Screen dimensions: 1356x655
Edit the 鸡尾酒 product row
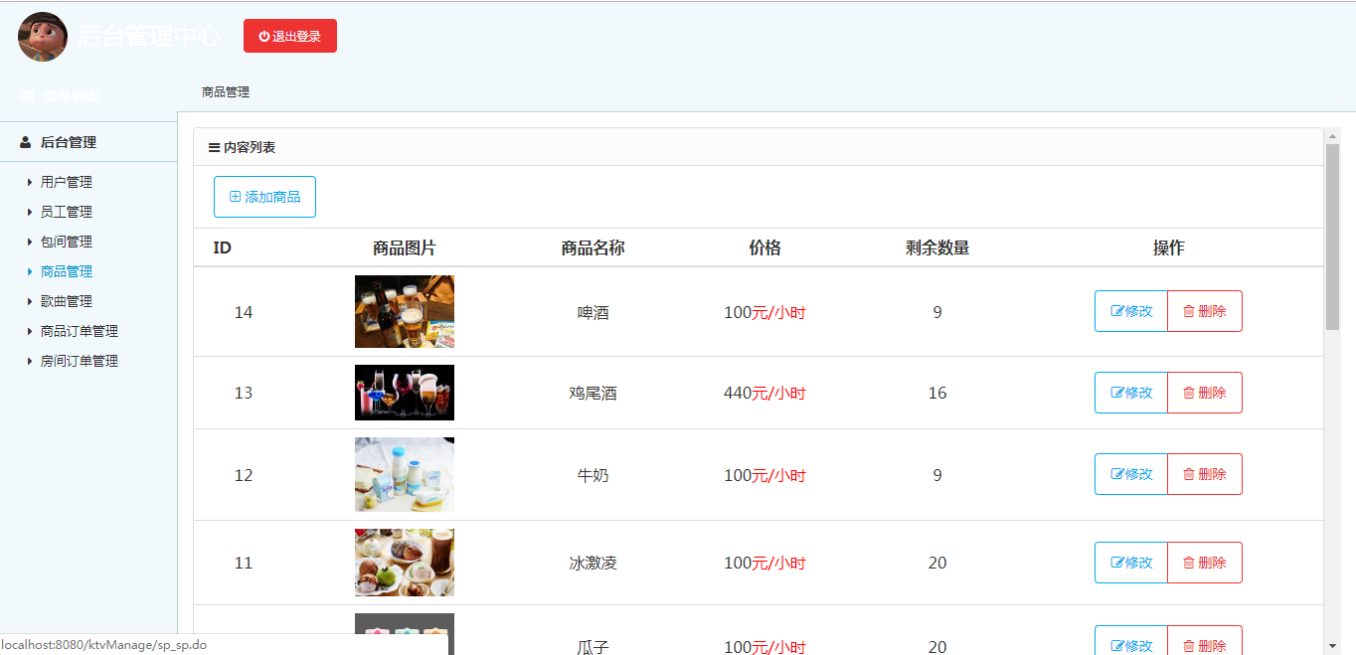1131,393
